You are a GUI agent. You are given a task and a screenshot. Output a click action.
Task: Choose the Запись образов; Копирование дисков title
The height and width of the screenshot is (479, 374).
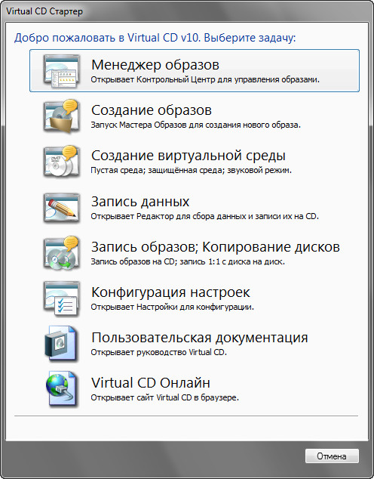216,247
